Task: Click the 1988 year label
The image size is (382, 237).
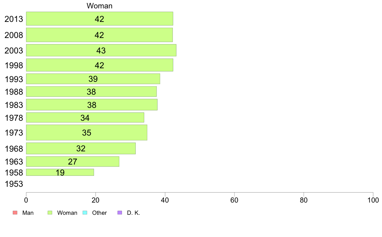Action: [x=14, y=92]
